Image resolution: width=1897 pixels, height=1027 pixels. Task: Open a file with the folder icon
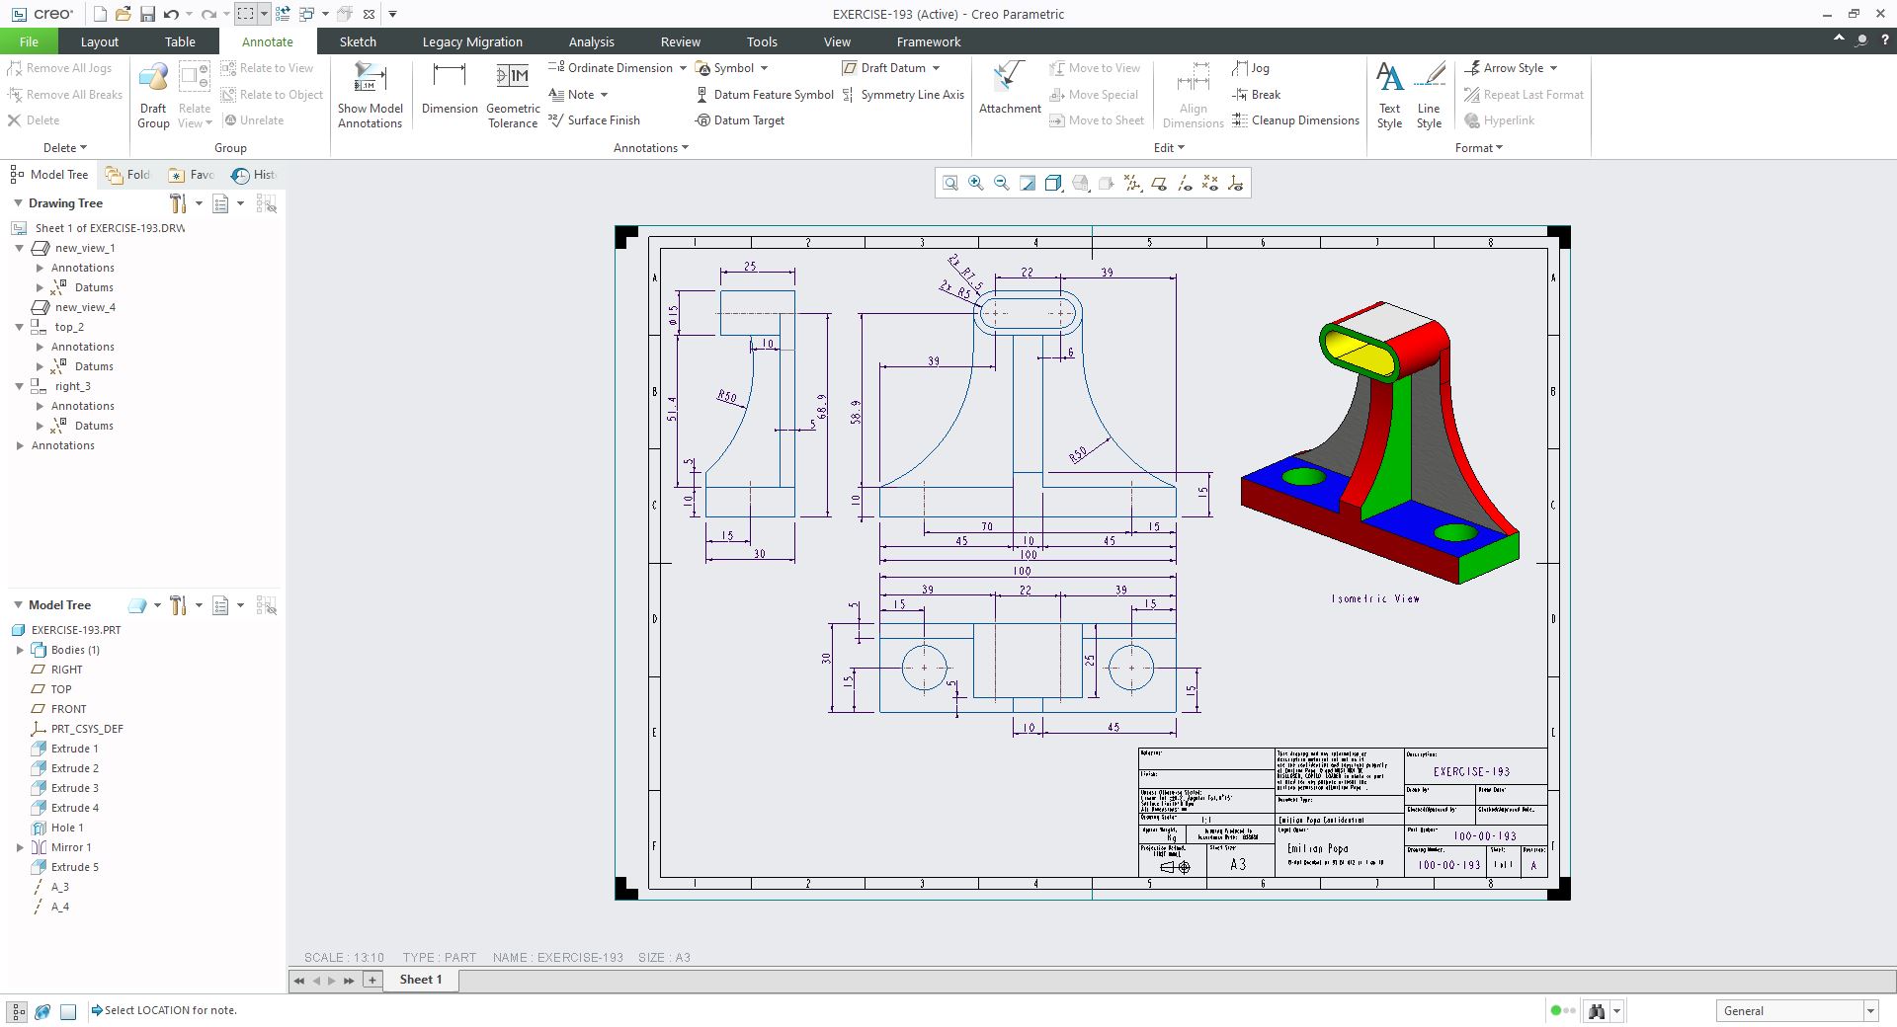coord(124,14)
